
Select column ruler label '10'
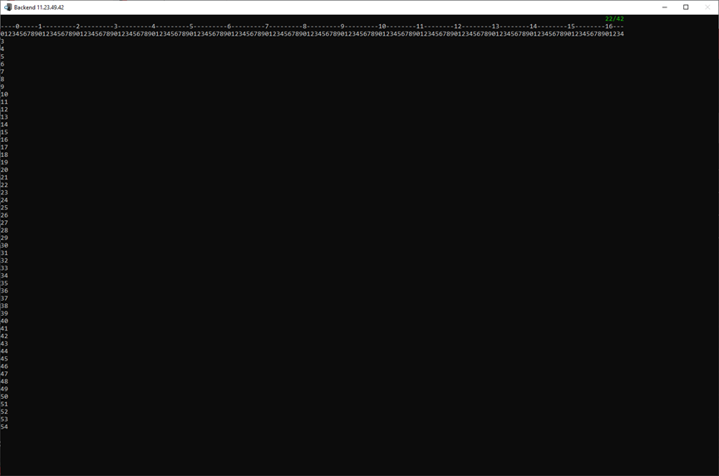382,27
